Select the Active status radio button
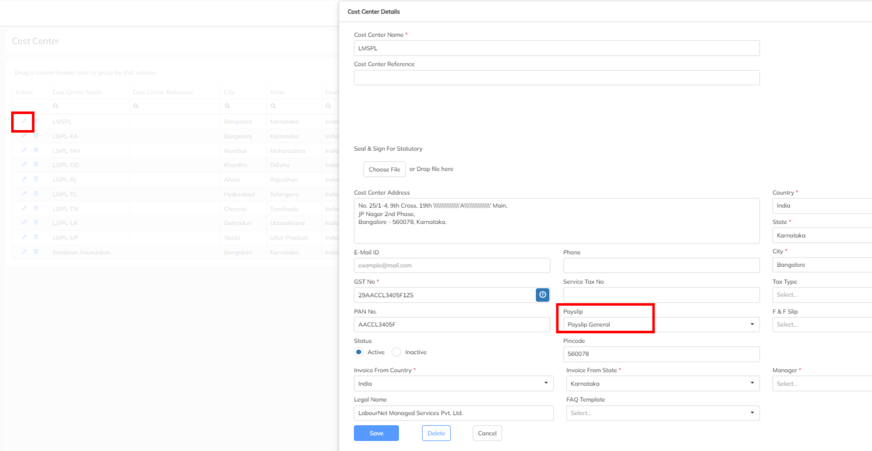The image size is (872, 451). (359, 352)
